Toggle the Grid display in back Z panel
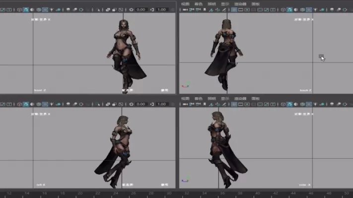 pos(234,9)
